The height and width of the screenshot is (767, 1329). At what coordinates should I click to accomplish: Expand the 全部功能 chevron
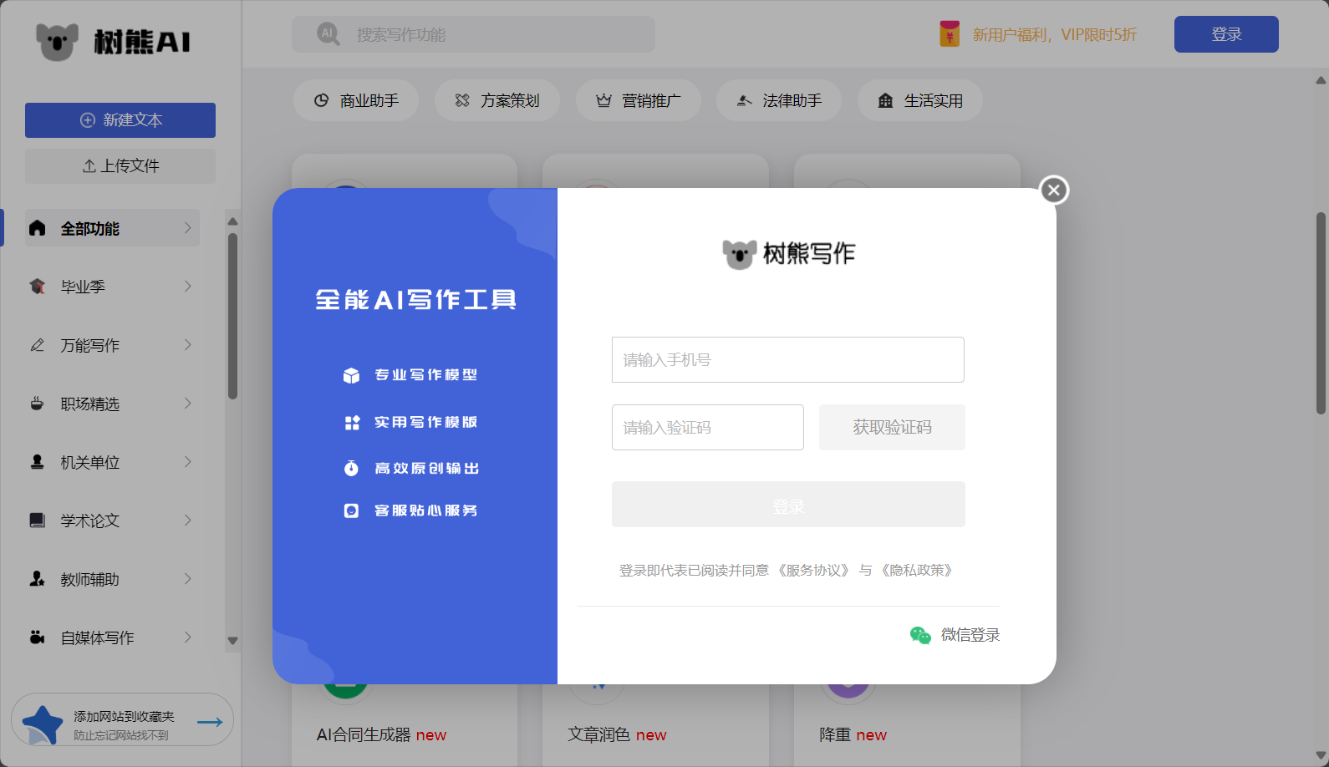point(188,228)
